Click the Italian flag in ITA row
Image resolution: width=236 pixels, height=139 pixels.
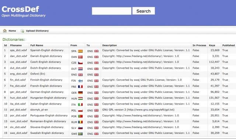click(80, 105)
